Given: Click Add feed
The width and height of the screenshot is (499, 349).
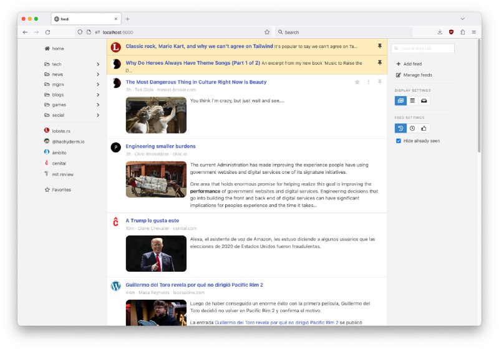Looking at the screenshot, I should [x=412, y=64].
